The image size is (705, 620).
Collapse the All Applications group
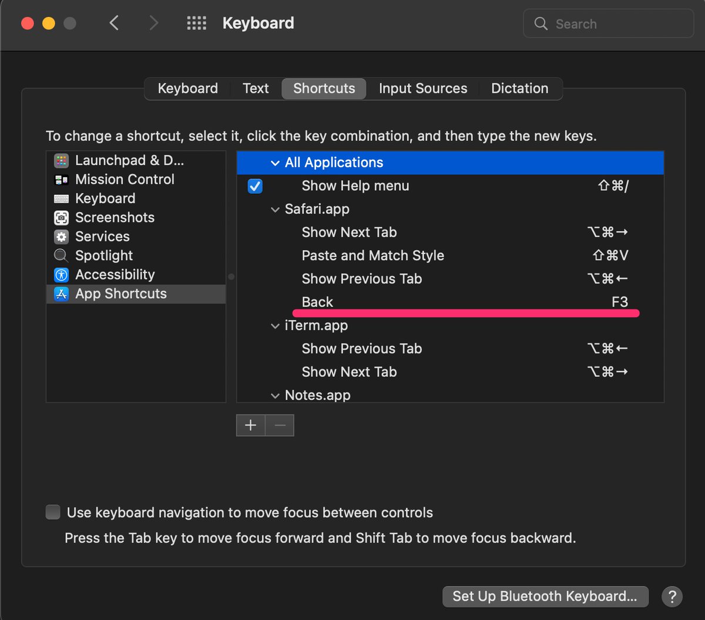[275, 163]
